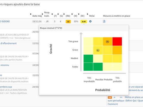Viewport: 143px width, 107px height.
Task: Click the green Très improbable Faible cell
Action: [88, 67]
